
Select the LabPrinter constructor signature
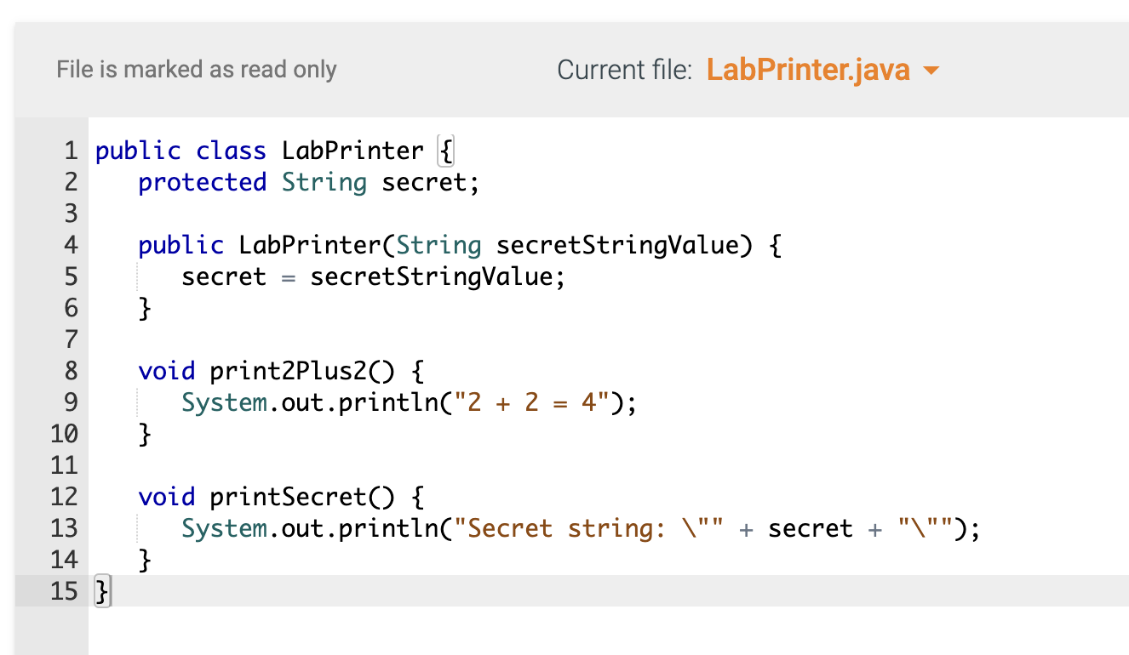[460, 245]
